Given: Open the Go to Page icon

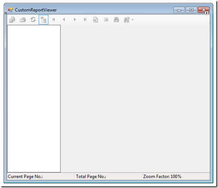Looking at the screenshot, I should click(95, 20).
